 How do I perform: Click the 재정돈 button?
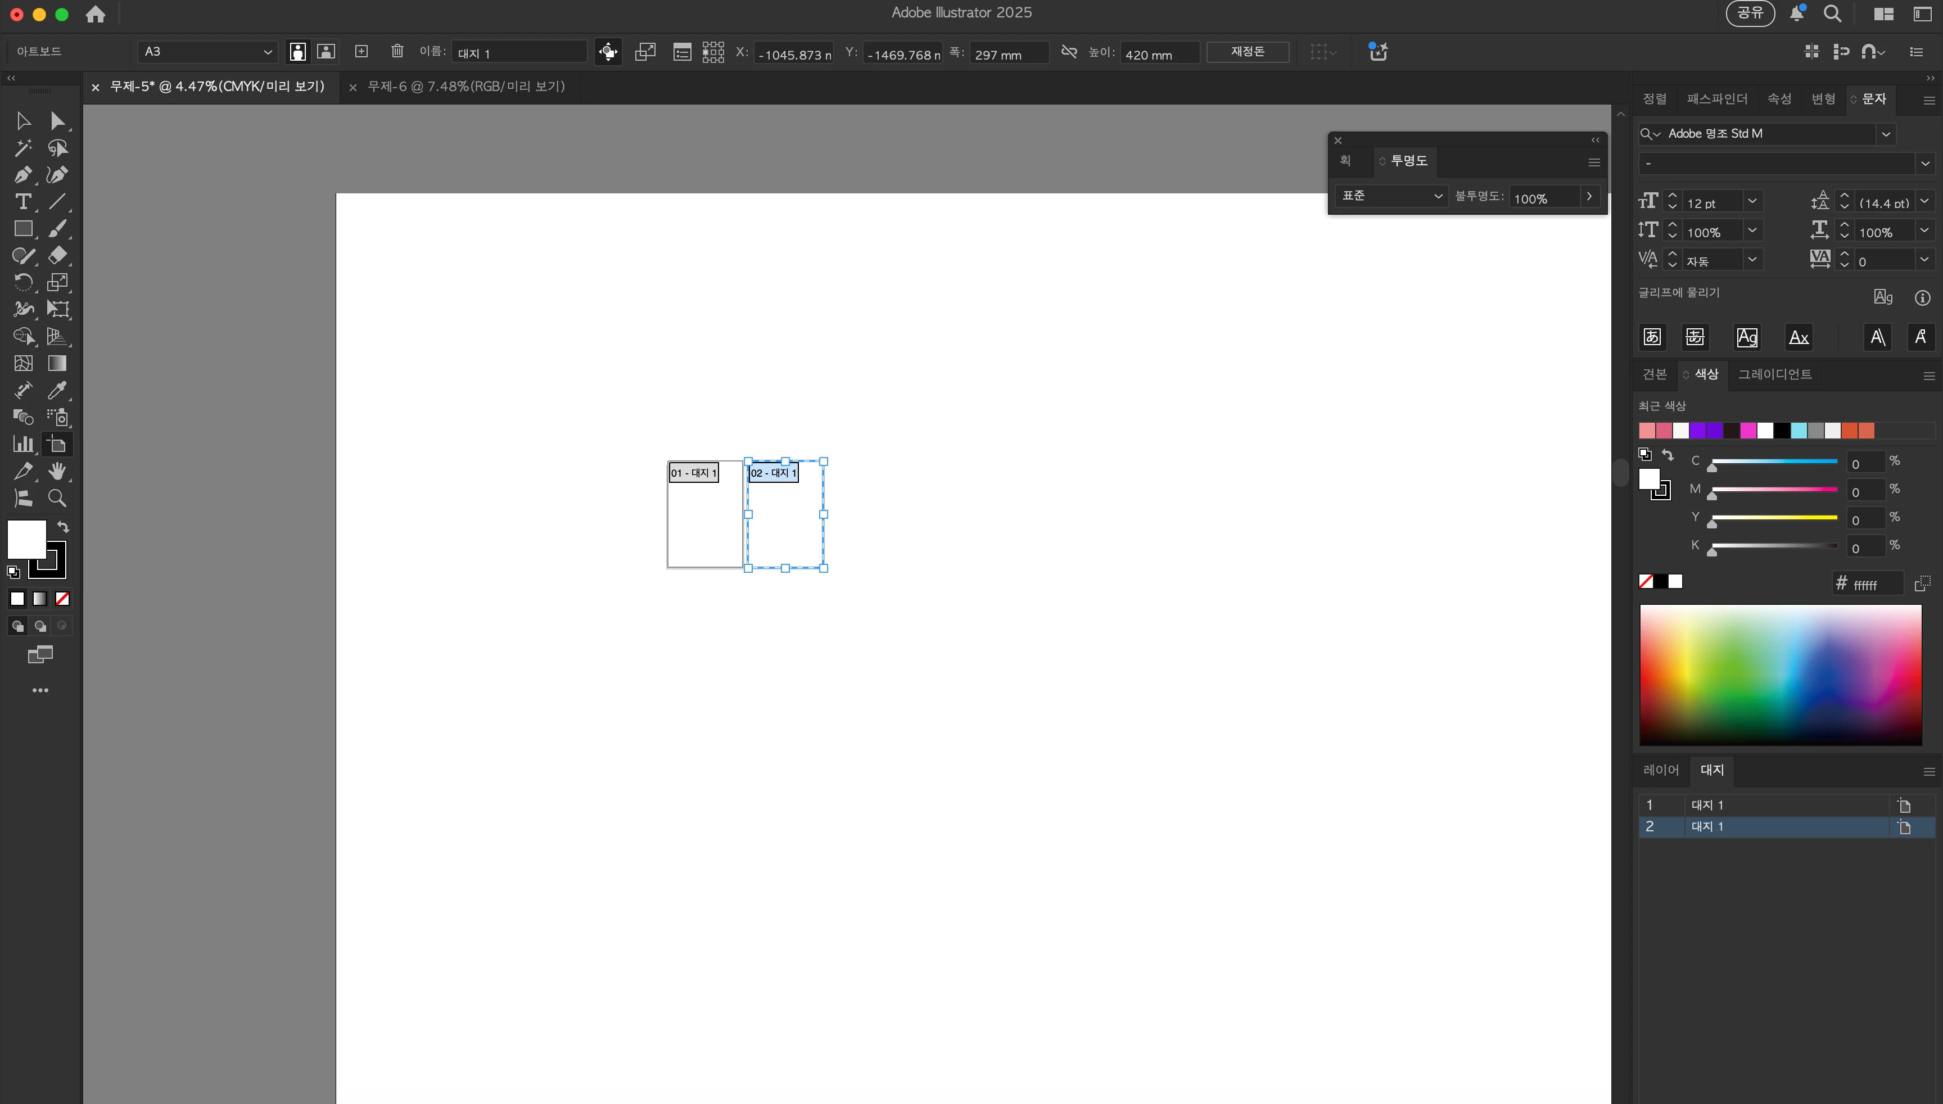1247,52
